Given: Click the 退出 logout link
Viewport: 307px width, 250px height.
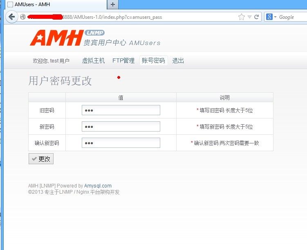Looking at the screenshot, I should point(178,60).
